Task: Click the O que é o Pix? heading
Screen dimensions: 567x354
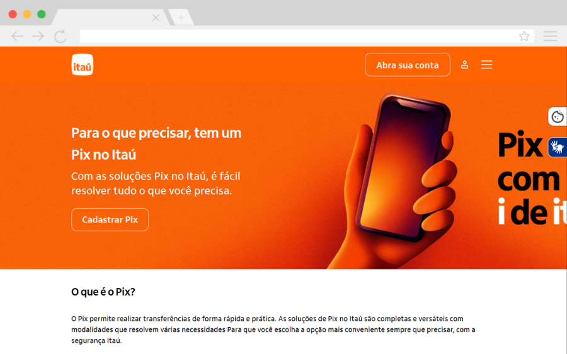Action: pos(103,292)
